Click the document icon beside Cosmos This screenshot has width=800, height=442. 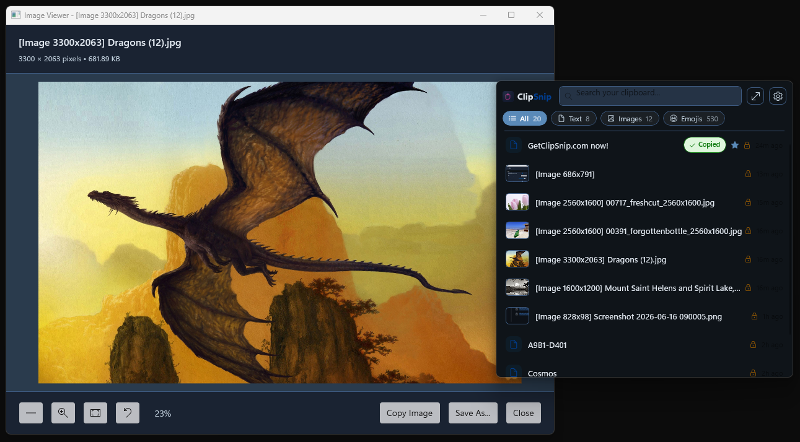pos(513,372)
